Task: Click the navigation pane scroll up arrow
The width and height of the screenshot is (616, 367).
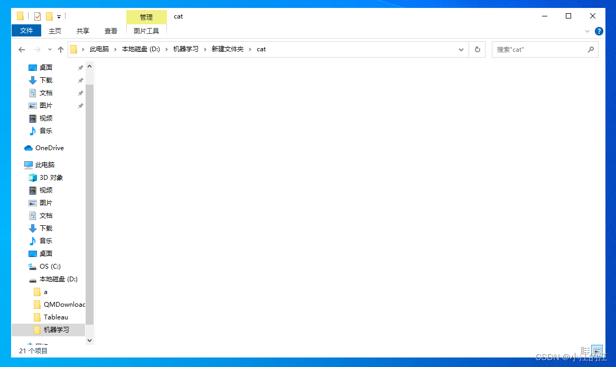Action: (90, 67)
